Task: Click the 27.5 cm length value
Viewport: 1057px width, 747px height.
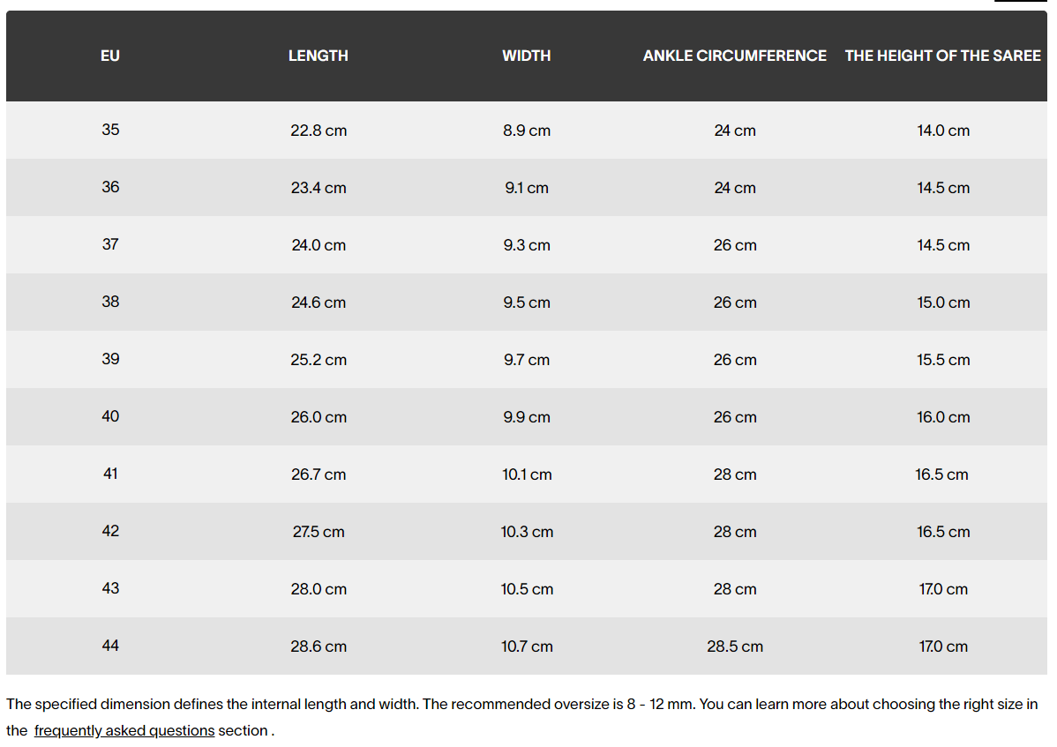Action: 319,532
